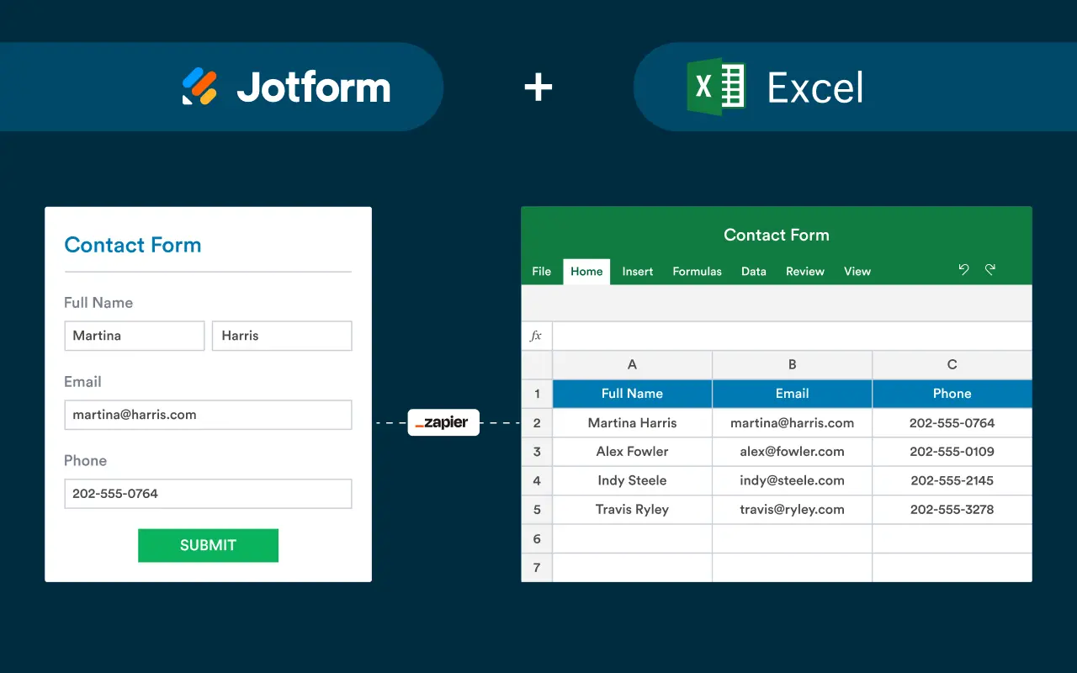Select the cell containing Alex Fowler
The width and height of the screenshot is (1077, 673).
[632, 452]
